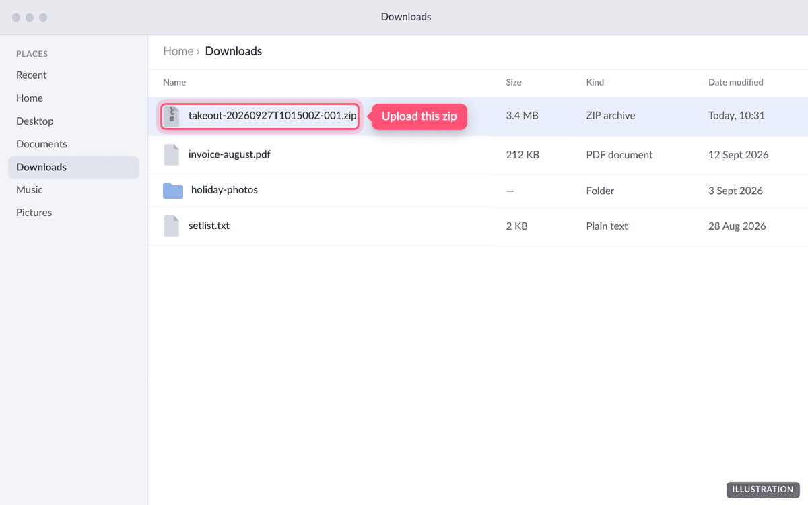808x505 pixels.
Task: Sort by Date modified column header
Action: tap(736, 82)
